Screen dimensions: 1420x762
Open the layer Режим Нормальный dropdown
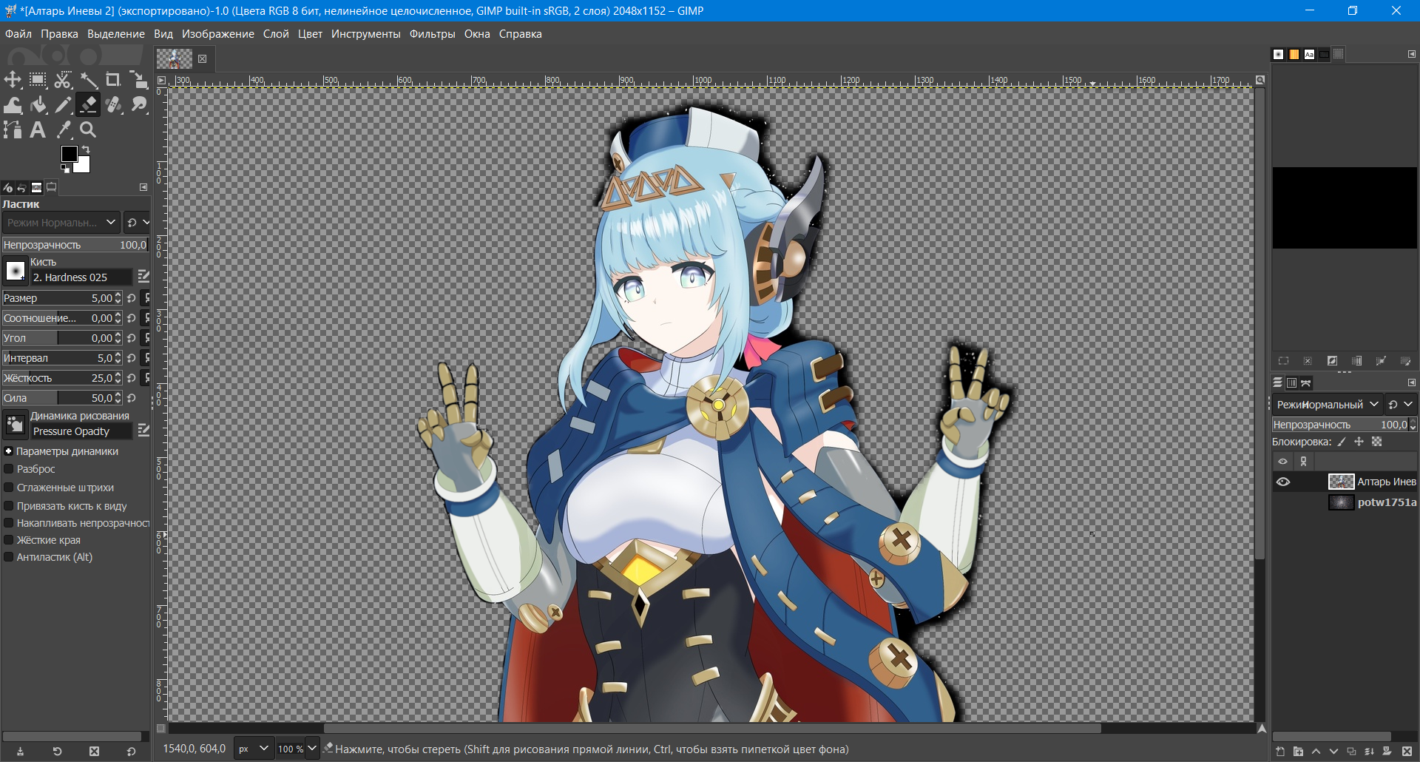[1328, 405]
